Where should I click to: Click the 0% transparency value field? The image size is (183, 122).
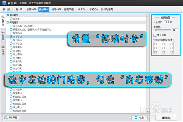(175, 30)
